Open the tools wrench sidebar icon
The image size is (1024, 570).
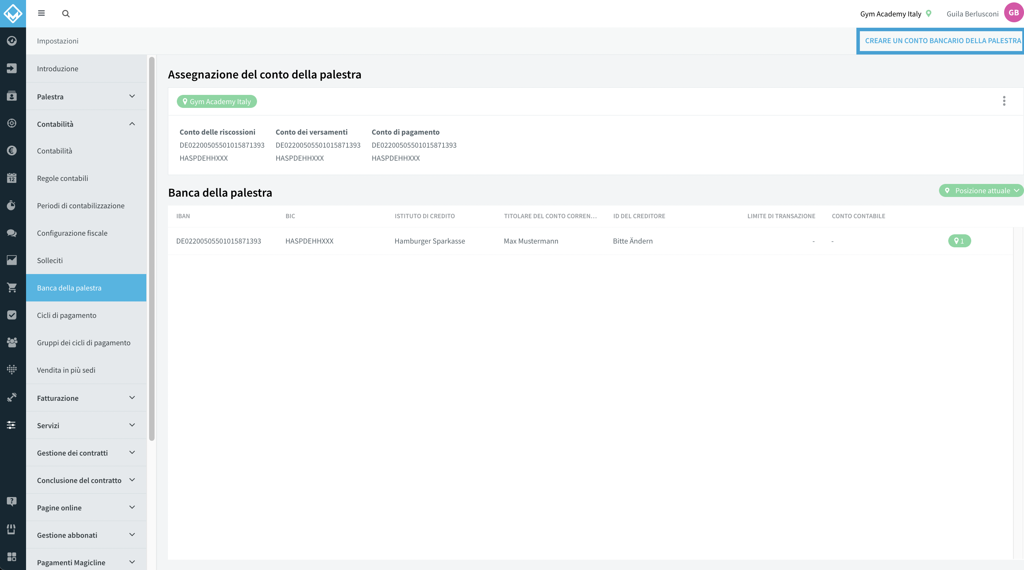point(12,397)
